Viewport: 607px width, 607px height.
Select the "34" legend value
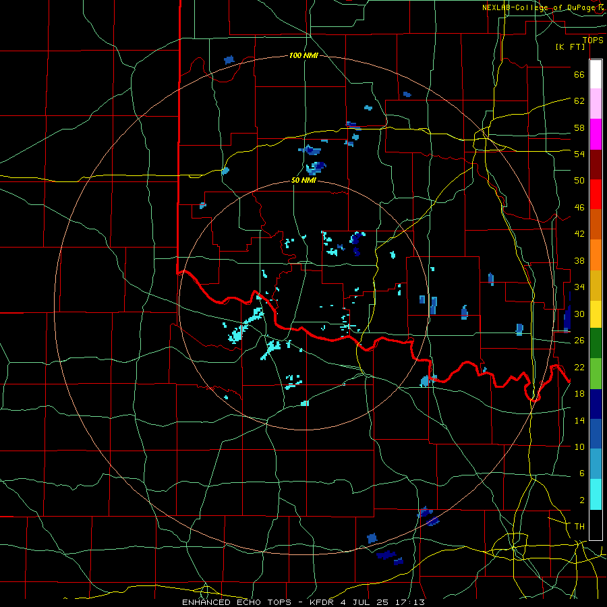pos(579,287)
